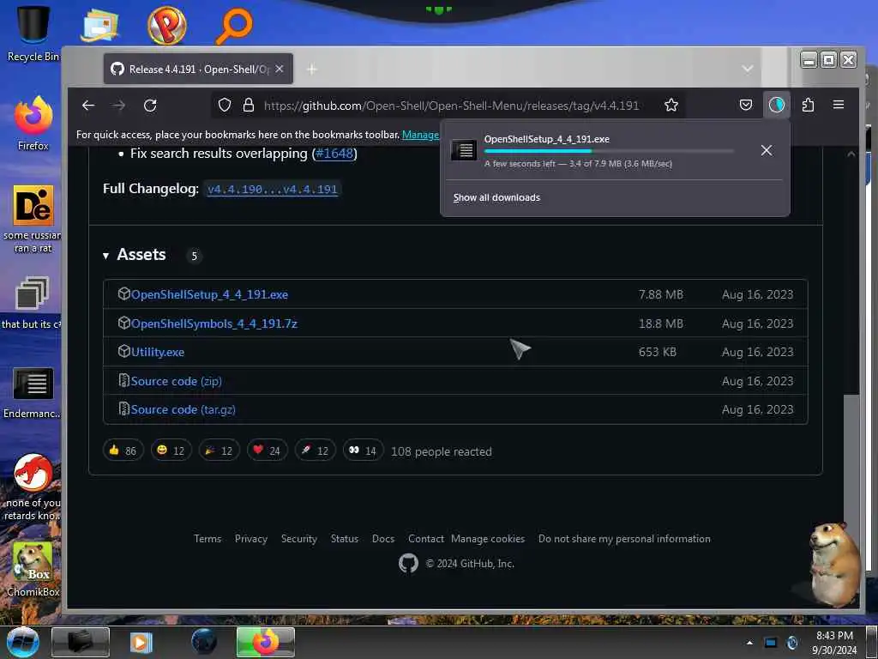
Task: Toggle rocket reaction with 12
Action: [x=316, y=450]
